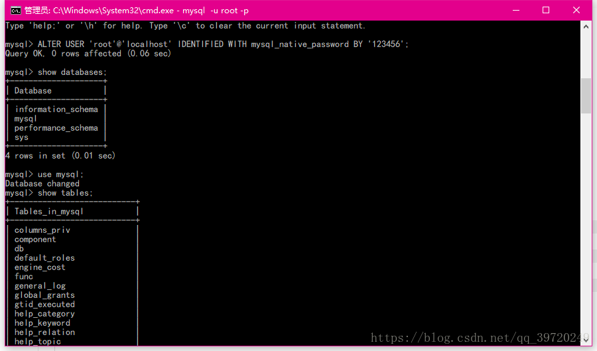This screenshot has height=351, width=597.
Task: Click the 'engine_cost' table row
Action: [40, 267]
